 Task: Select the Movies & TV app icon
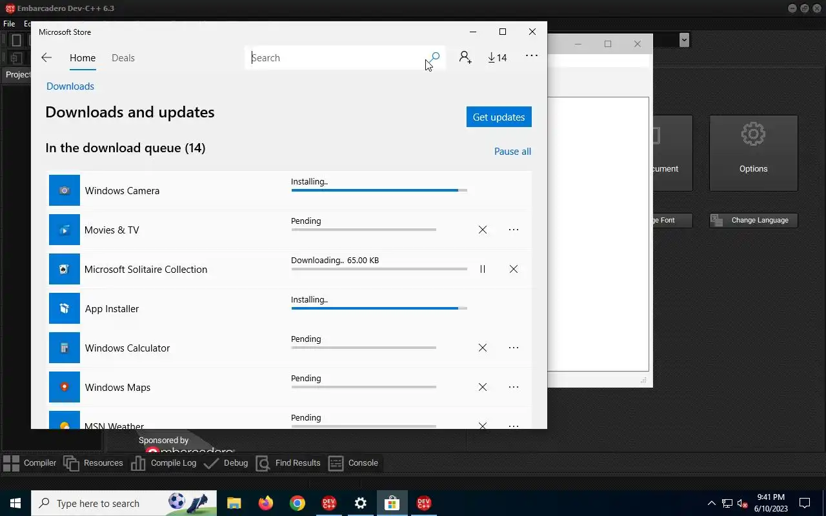coord(65,230)
